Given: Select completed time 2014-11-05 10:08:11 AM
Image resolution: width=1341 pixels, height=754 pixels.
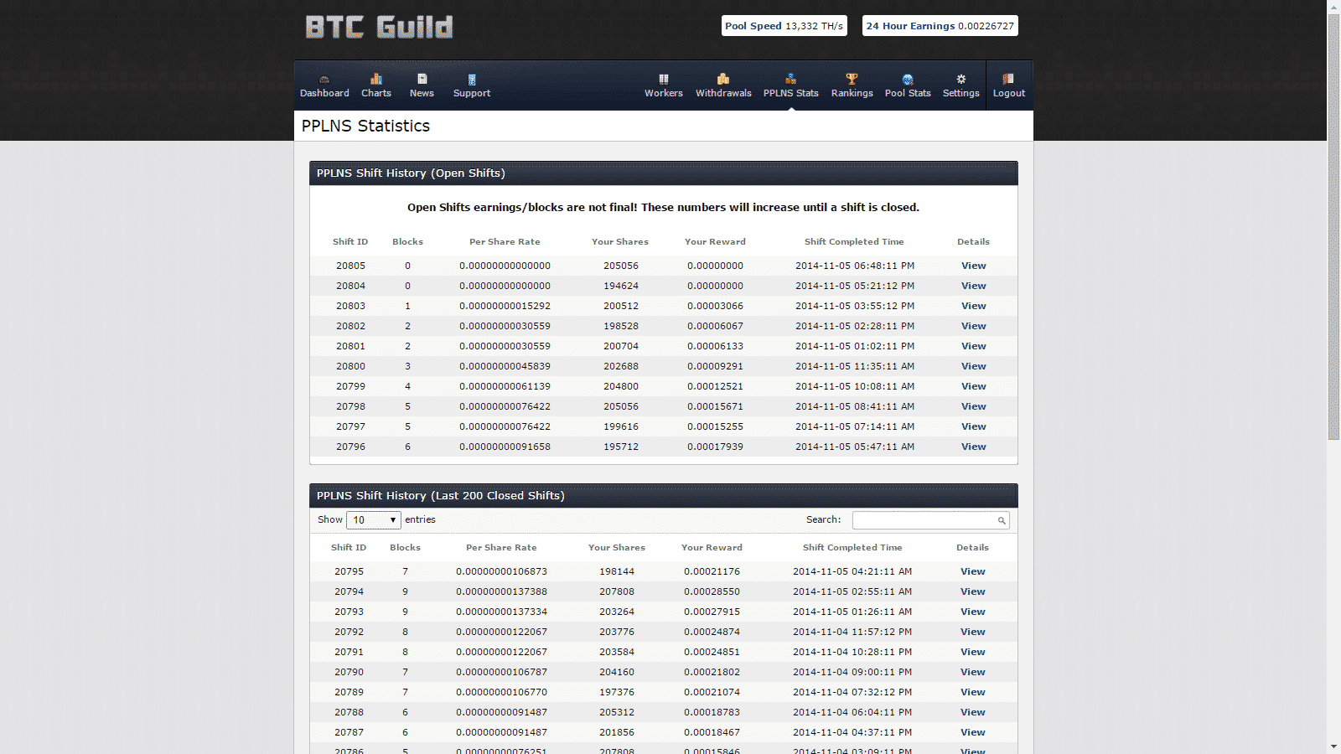Looking at the screenshot, I should coord(855,386).
